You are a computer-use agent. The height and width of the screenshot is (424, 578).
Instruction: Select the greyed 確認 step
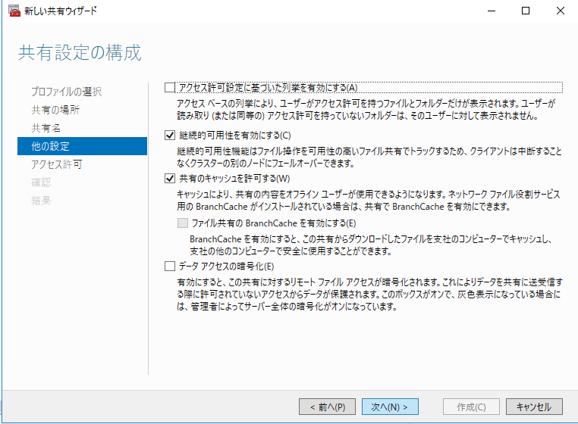[41, 182]
